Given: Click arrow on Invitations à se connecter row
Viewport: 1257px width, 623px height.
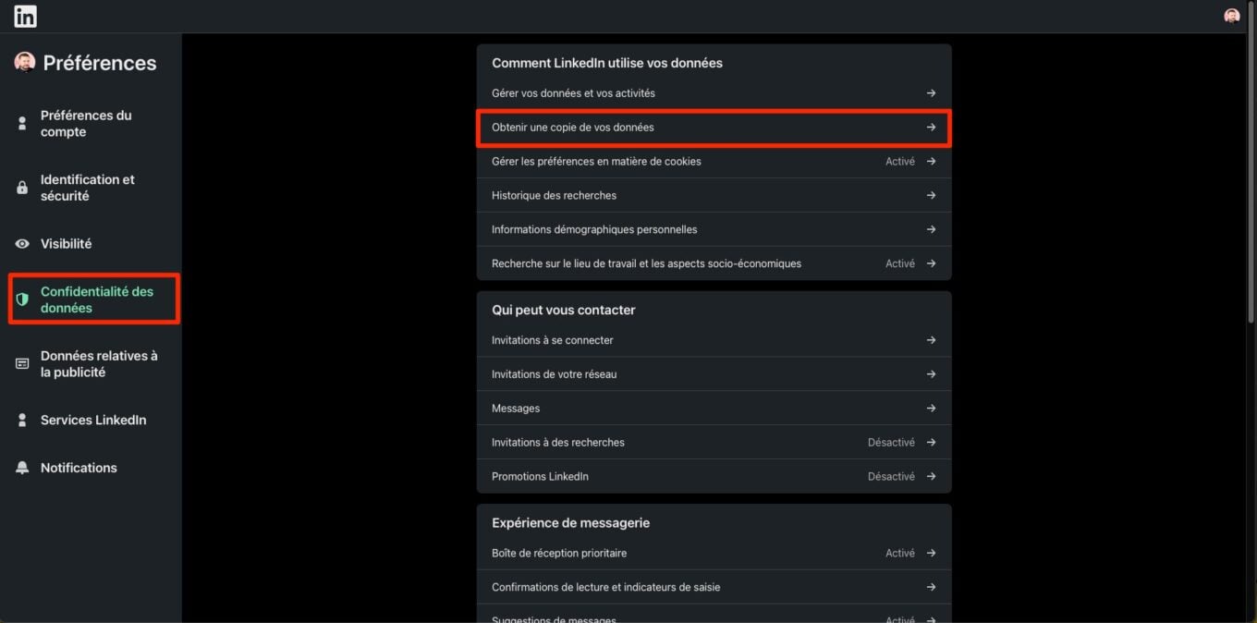Looking at the screenshot, I should coord(931,340).
